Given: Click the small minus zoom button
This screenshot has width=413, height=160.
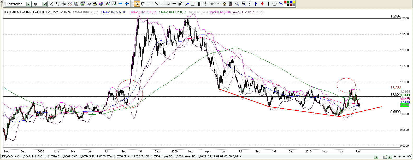Looking at the screenshot, I should coord(404,157).
